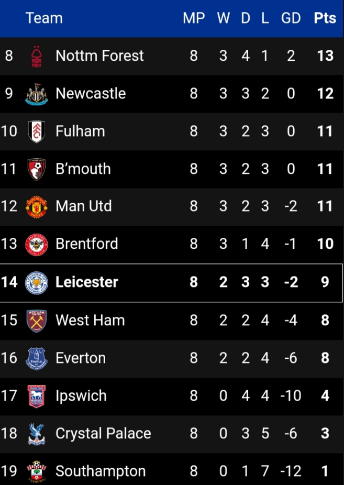Click the Southampton club crest
The image size is (344, 485).
pos(37,471)
